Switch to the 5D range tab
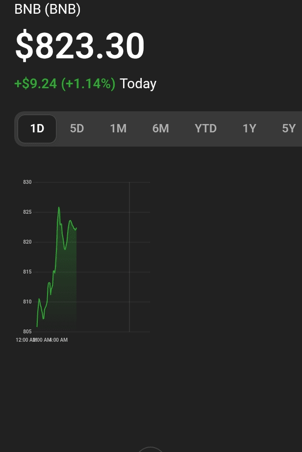The height and width of the screenshot is (452, 302). [77, 128]
